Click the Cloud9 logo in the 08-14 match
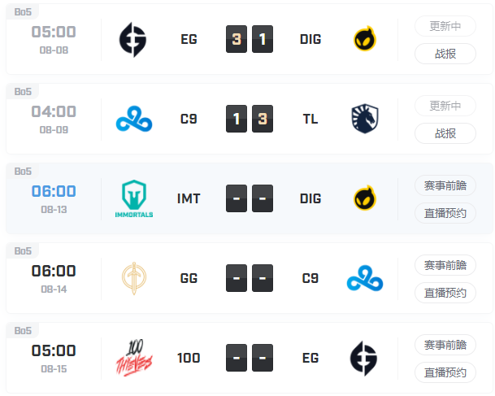495x396 pixels. [x=365, y=278]
